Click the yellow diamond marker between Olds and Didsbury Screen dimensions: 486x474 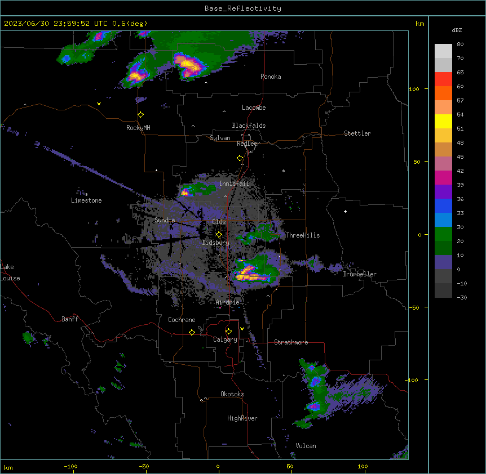click(x=219, y=235)
